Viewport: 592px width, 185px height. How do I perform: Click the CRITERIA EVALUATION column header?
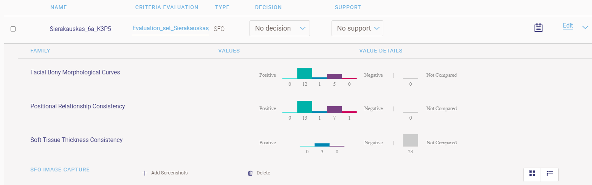point(167,8)
